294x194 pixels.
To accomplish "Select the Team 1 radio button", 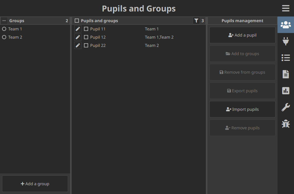I will (4, 29).
